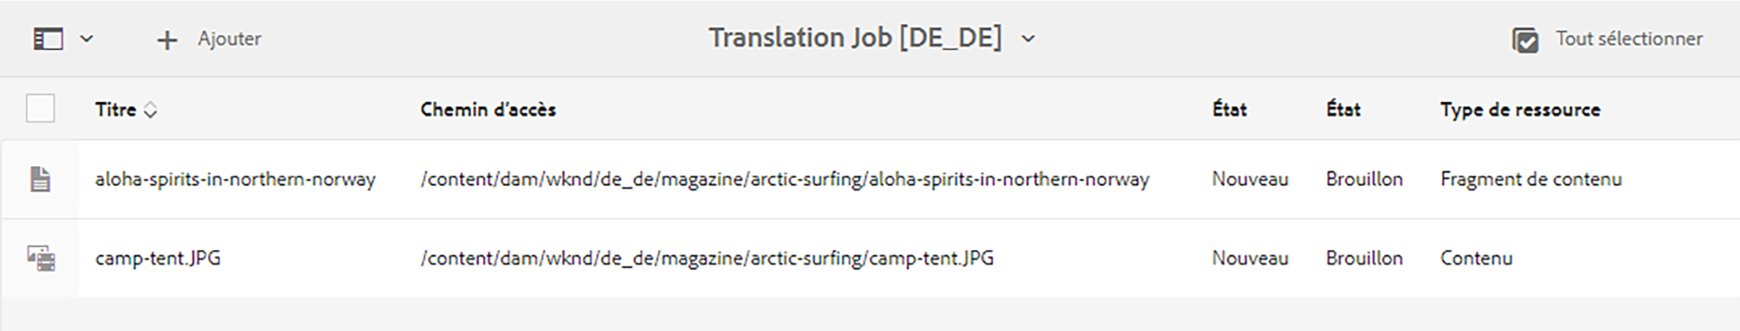Click the Chemin d'accès column header
Image resolution: width=1740 pixels, height=331 pixels.
click(x=488, y=110)
